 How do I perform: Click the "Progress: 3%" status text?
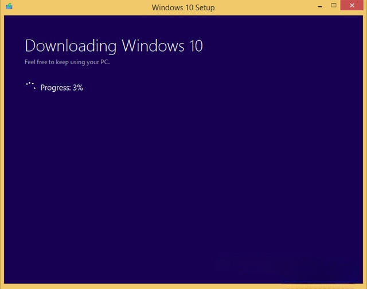pos(62,88)
